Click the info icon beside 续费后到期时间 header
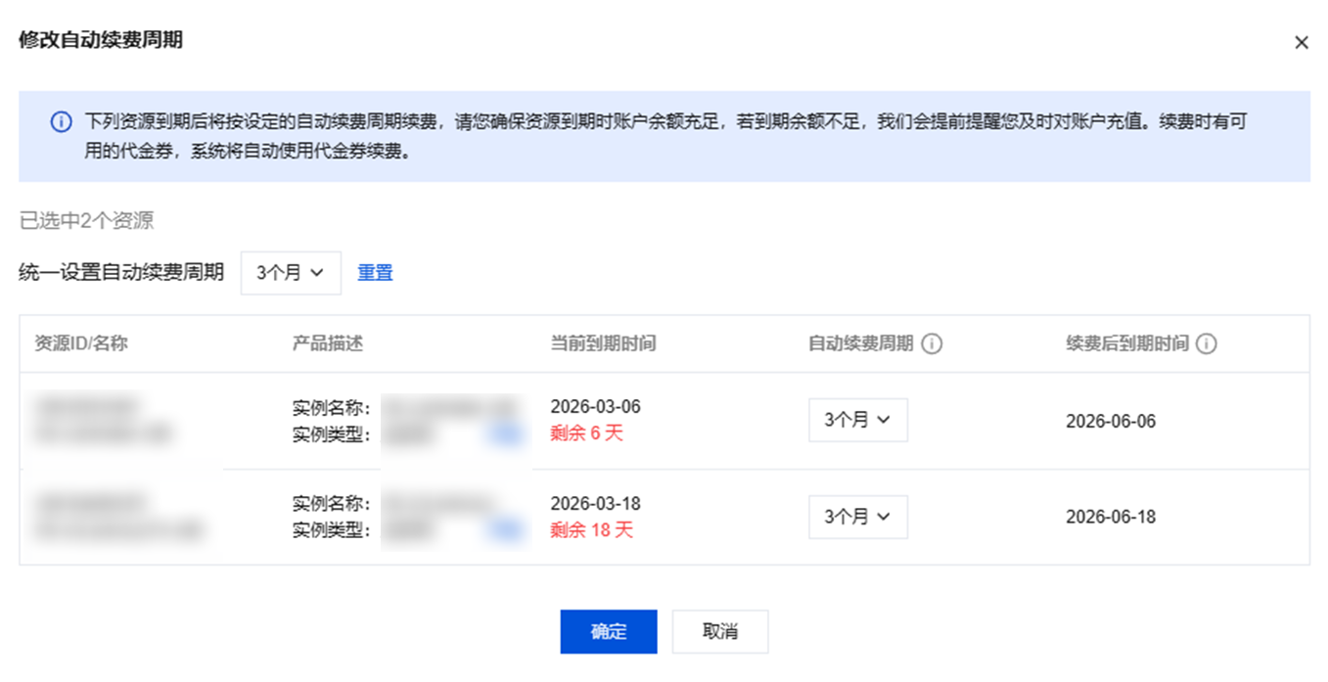The image size is (1328, 682). pyautogui.click(x=1207, y=344)
